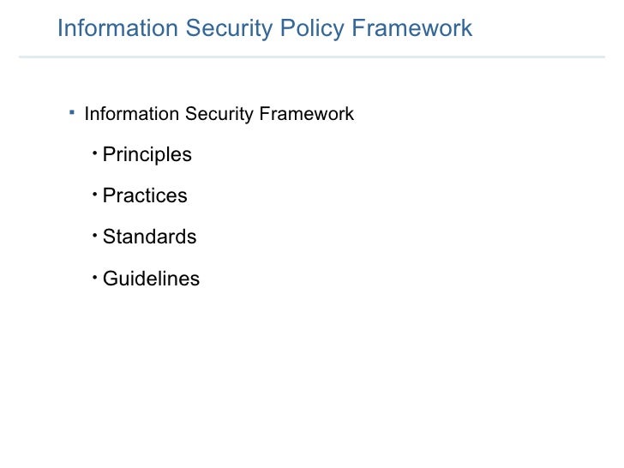Select the Information Security Framework bullet text
The width and height of the screenshot is (624, 468).
(219, 114)
